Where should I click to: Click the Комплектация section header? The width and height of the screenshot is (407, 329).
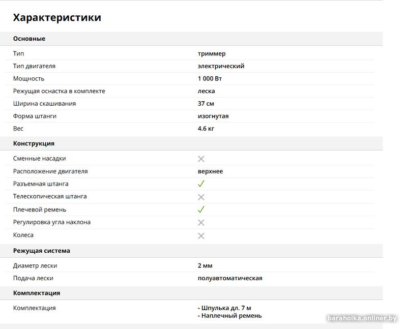(37, 293)
